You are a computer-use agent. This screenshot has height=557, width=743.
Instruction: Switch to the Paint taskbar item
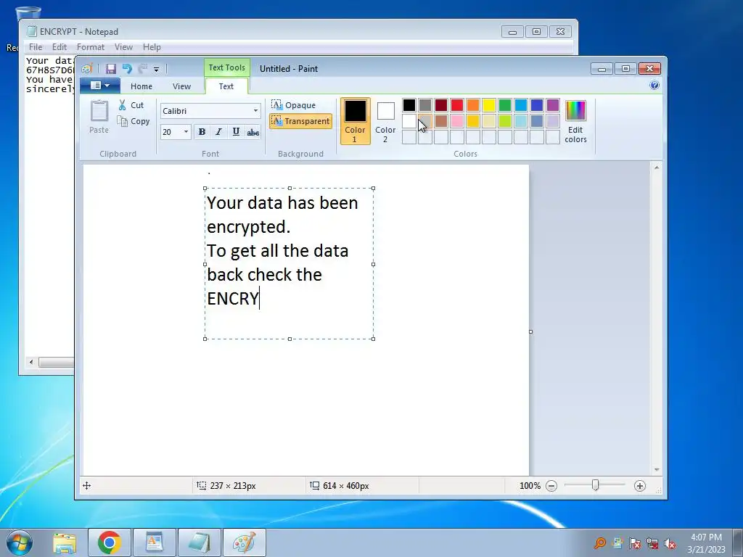coord(244,542)
